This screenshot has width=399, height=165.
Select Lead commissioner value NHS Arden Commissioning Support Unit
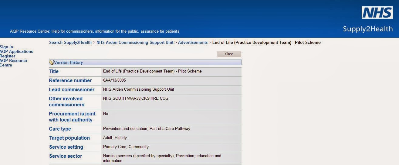139,89
